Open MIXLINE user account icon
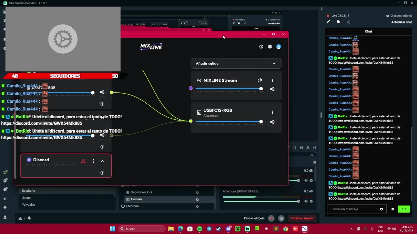Viewport: 417px width, 234px height. click(x=279, y=46)
